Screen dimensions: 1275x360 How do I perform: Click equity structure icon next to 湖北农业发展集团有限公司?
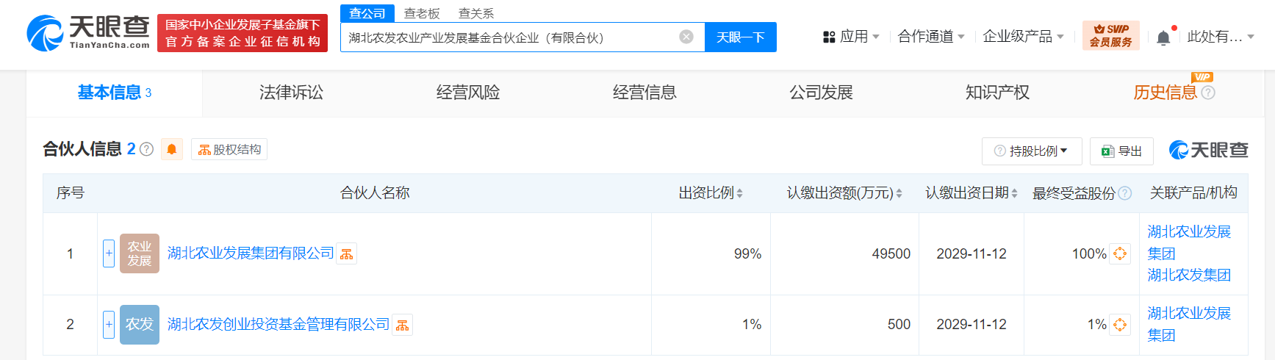point(347,254)
